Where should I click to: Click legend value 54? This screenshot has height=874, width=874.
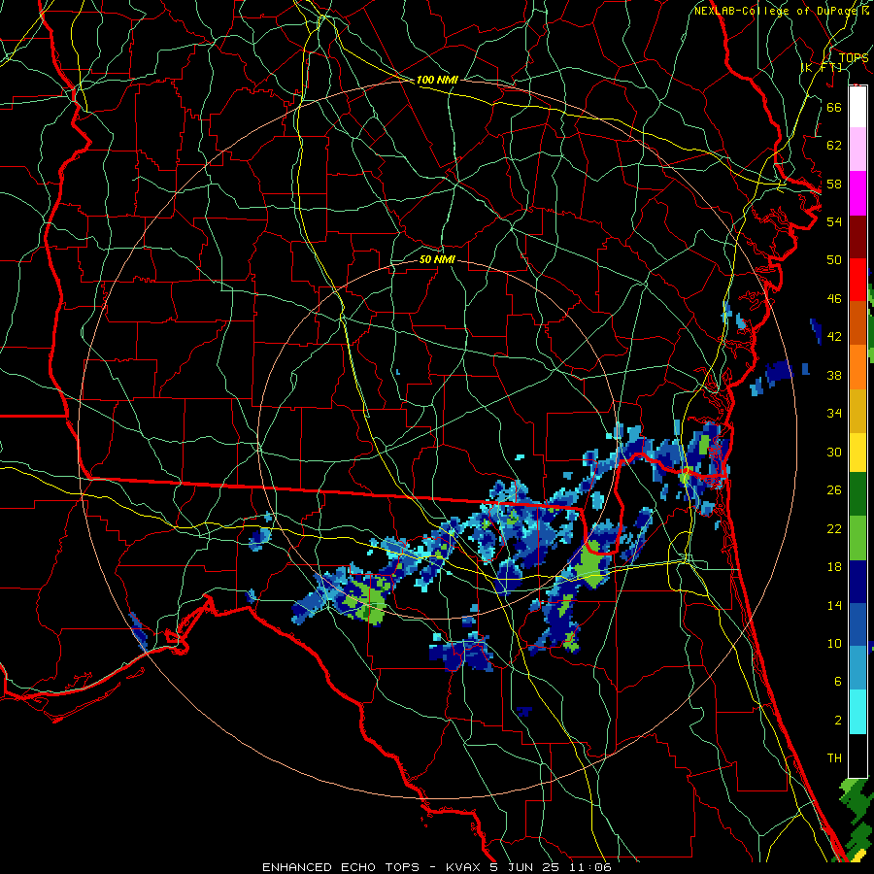[x=834, y=221]
